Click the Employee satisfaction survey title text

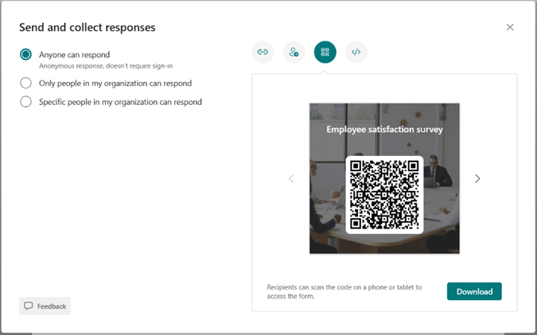click(384, 130)
